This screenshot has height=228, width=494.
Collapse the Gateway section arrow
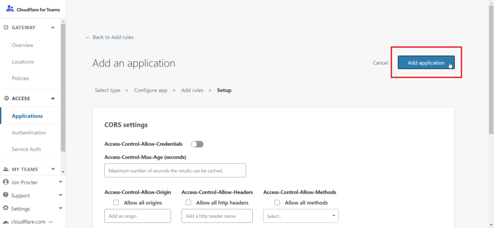tap(53, 28)
